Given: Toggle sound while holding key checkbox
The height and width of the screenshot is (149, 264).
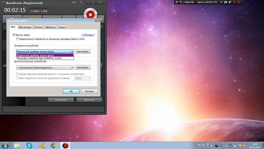Looking at the screenshot, I should pyautogui.click(x=17, y=78).
